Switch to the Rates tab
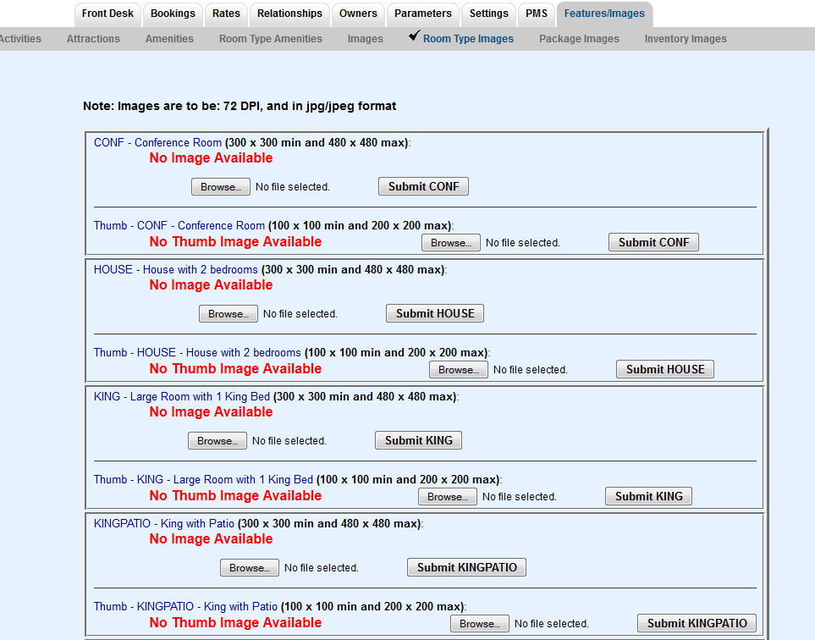 pyautogui.click(x=226, y=14)
